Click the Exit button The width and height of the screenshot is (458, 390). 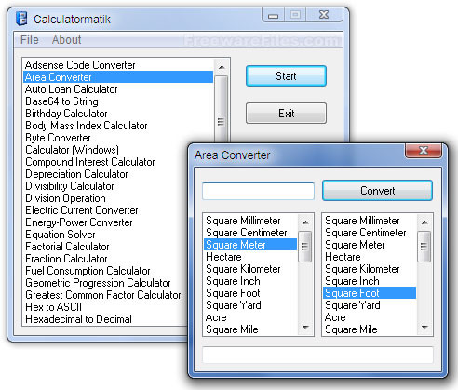286,114
